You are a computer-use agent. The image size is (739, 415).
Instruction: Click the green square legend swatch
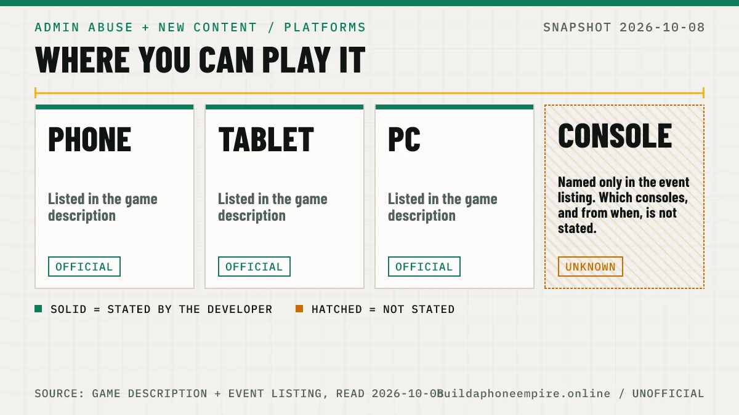click(x=38, y=309)
